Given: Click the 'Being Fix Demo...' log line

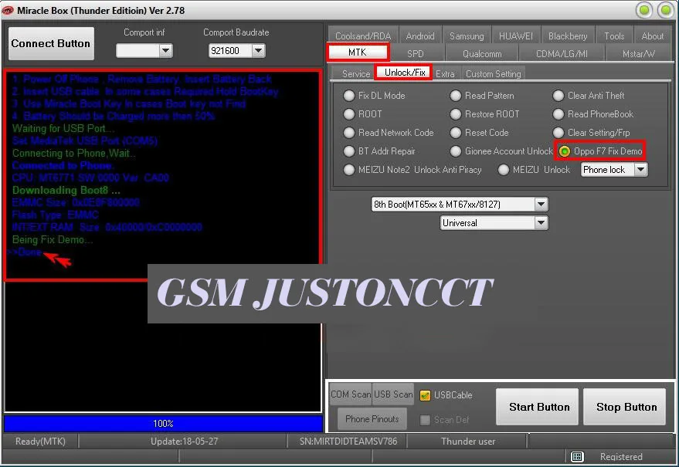Looking at the screenshot, I should point(53,240).
